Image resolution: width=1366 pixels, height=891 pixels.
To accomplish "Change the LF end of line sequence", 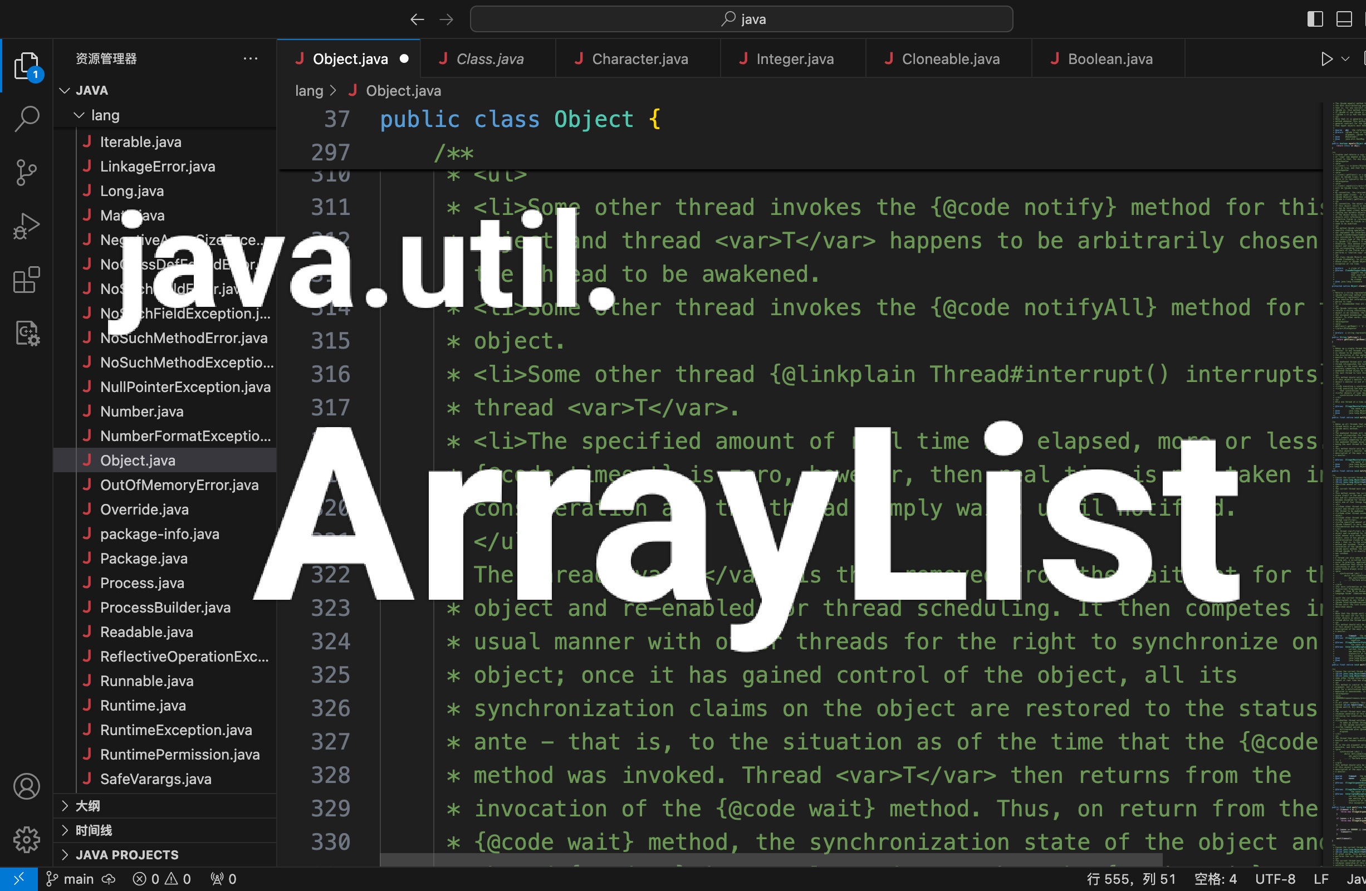I will (1321, 879).
